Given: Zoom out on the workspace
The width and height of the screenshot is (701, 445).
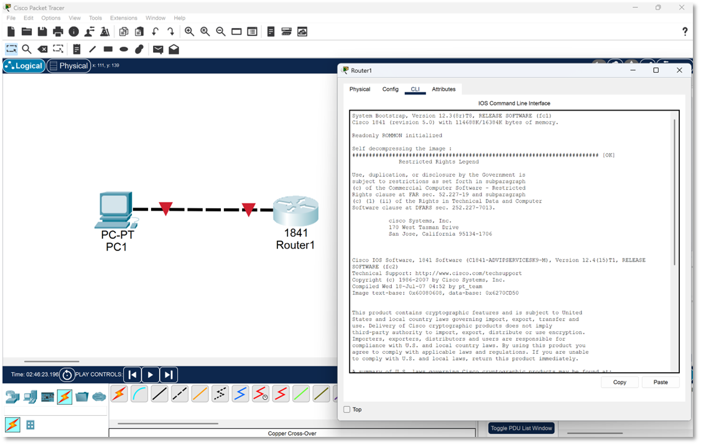Looking at the screenshot, I should 221,32.
